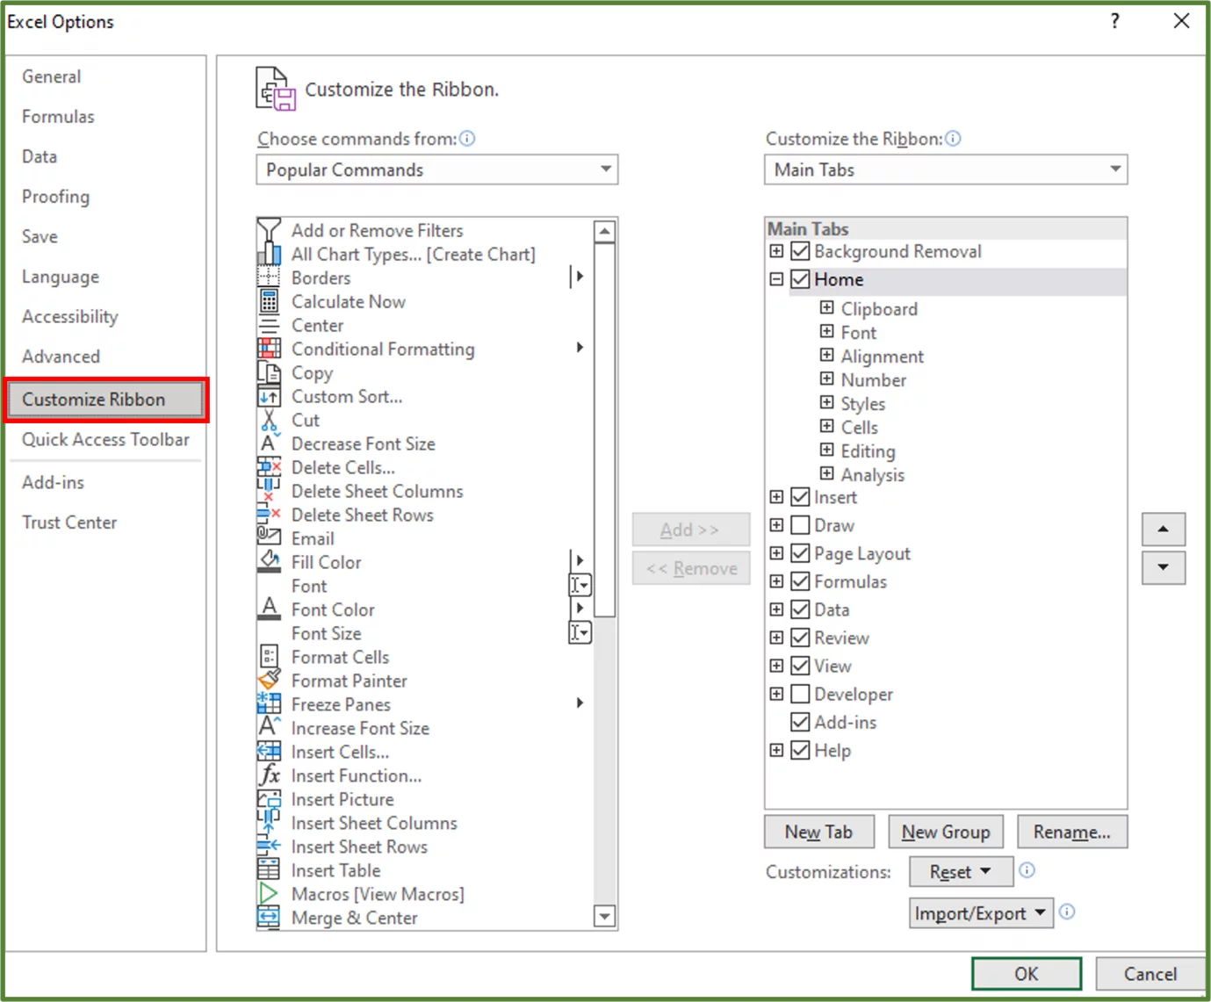The height and width of the screenshot is (1002, 1211).
Task: Expand the Font group under Home
Action: click(826, 331)
